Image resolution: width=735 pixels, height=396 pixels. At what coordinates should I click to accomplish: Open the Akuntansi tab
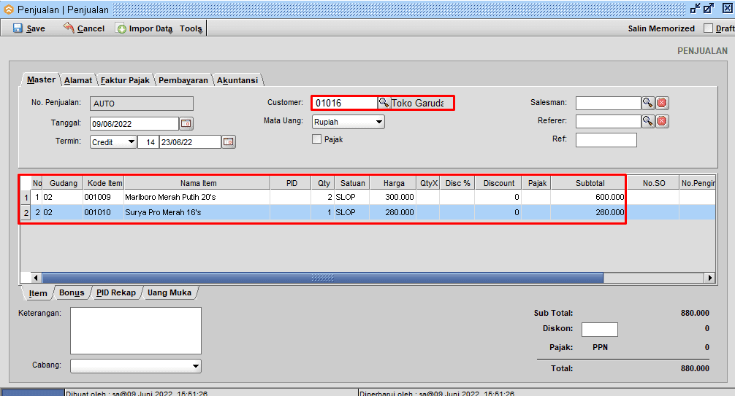point(237,80)
